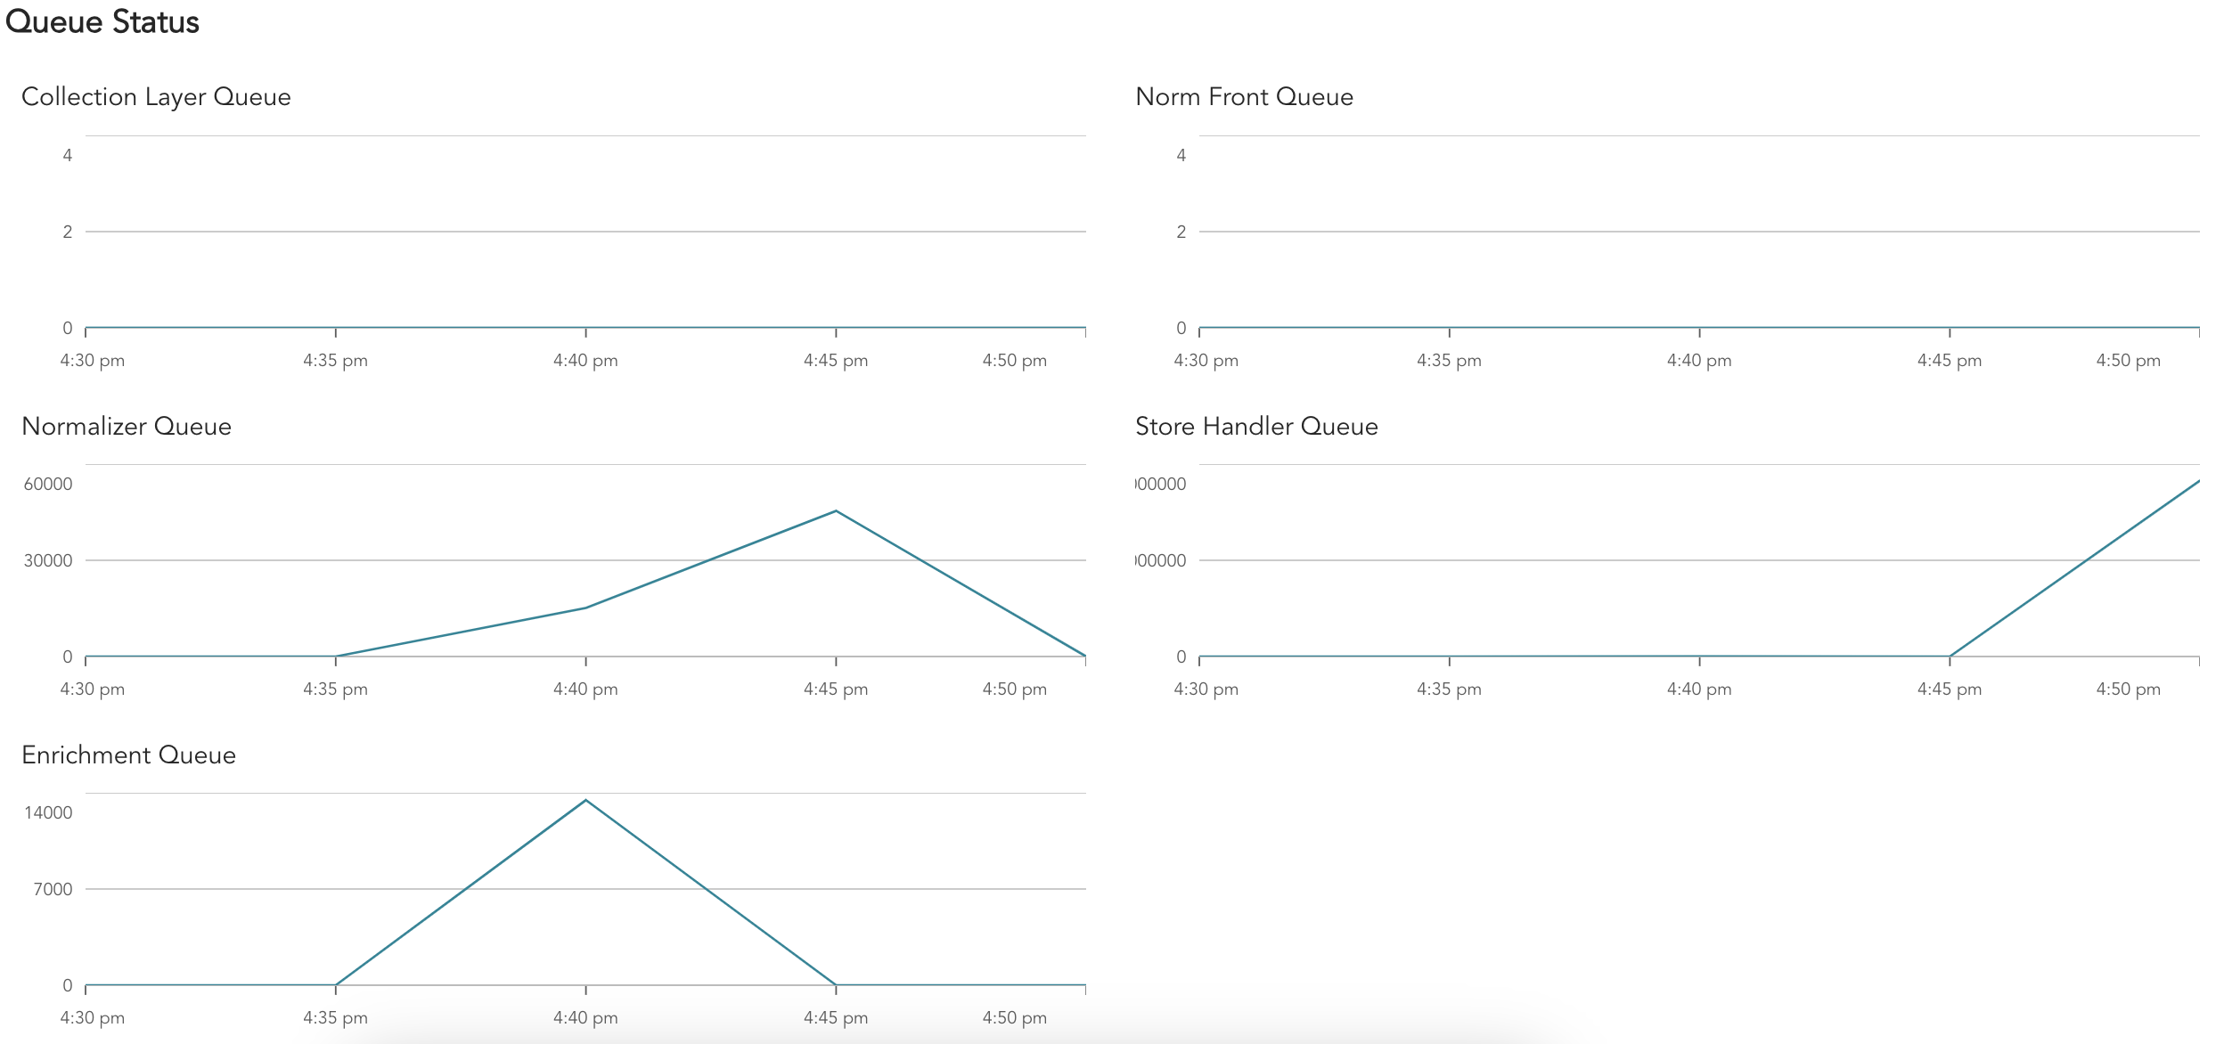This screenshot has height=1044, width=2224.
Task: Click the Store Handler Queue chart title
Action: click(1255, 426)
